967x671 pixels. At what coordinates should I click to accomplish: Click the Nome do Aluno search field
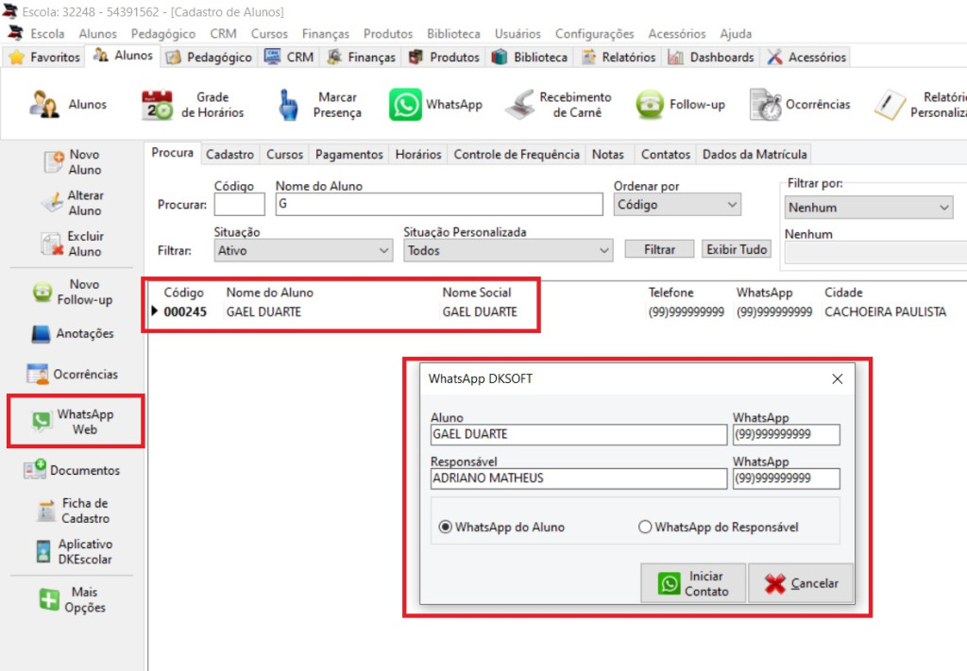(439, 205)
